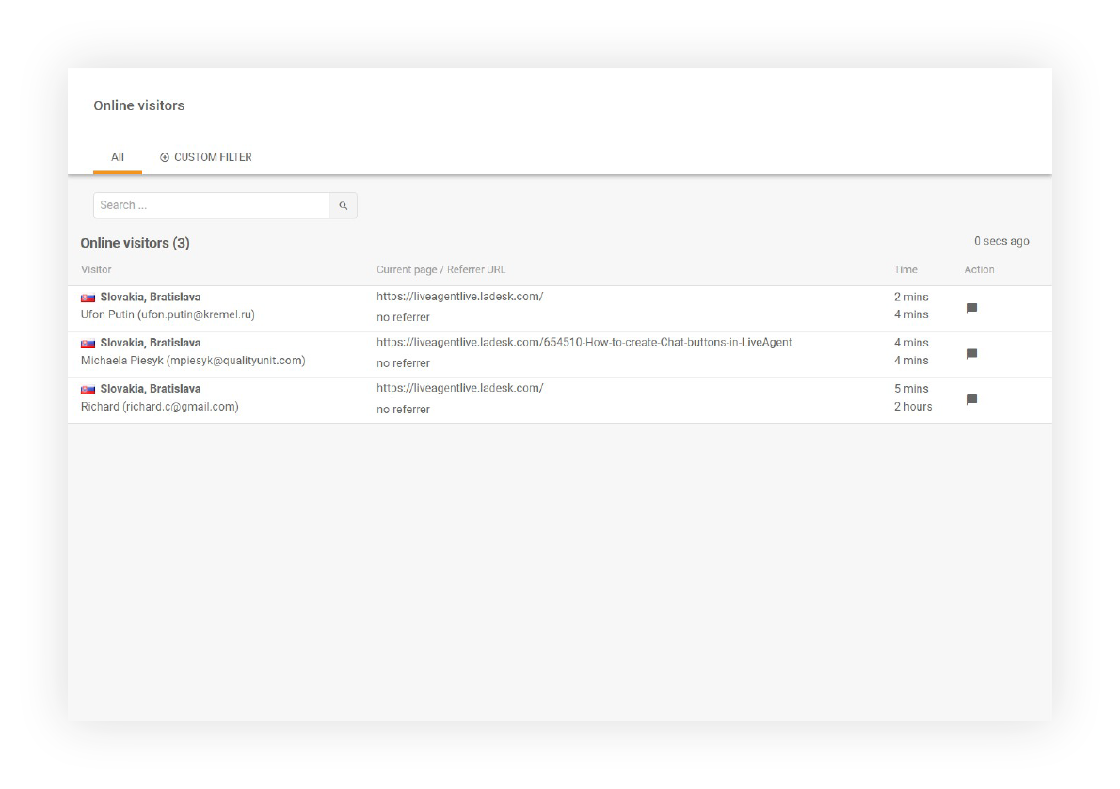Switch to the All tab
The image size is (1120, 789).
(x=118, y=157)
